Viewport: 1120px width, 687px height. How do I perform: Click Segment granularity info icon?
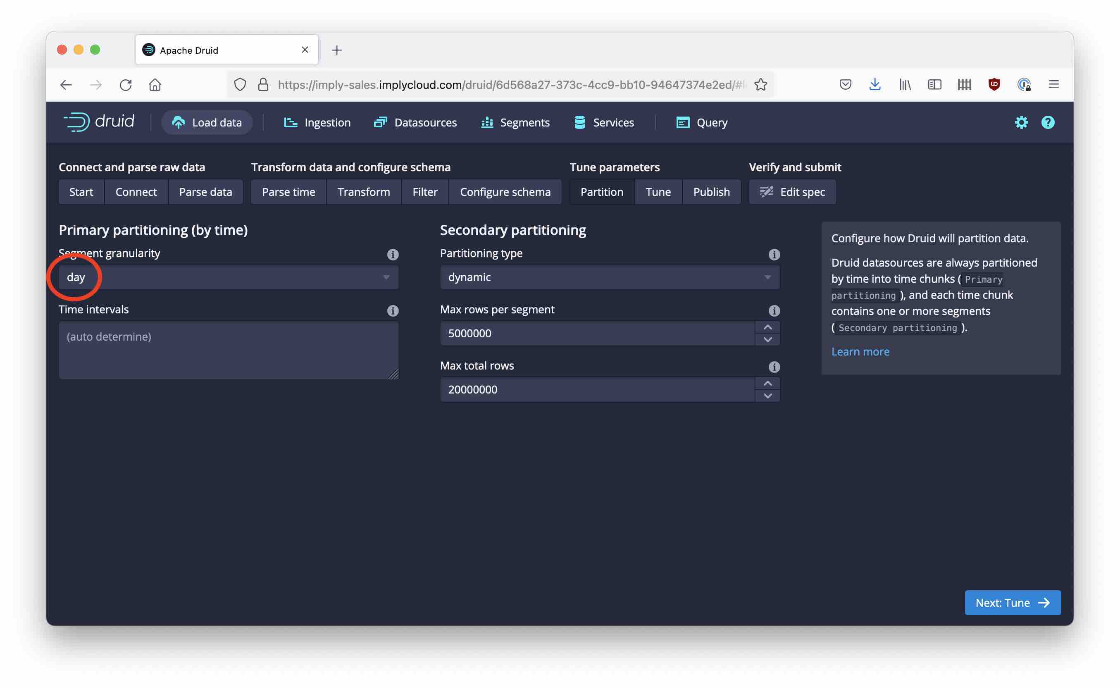point(393,255)
